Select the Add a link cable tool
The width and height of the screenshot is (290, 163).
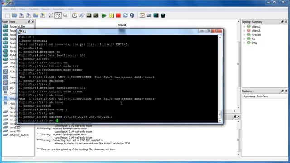point(65,15)
